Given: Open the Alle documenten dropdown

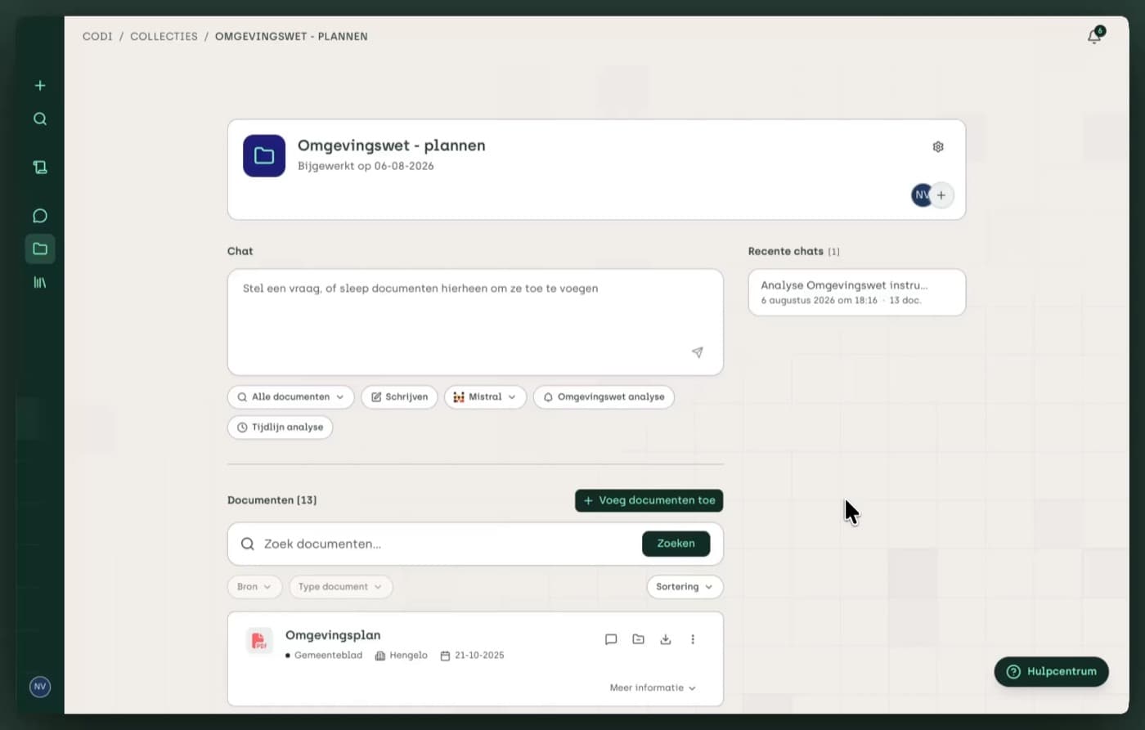Looking at the screenshot, I should pyautogui.click(x=290, y=397).
